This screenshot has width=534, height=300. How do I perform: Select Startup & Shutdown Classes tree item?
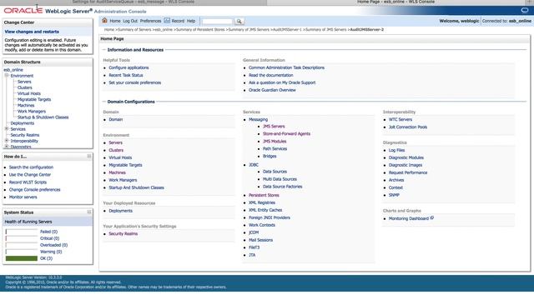point(43,117)
